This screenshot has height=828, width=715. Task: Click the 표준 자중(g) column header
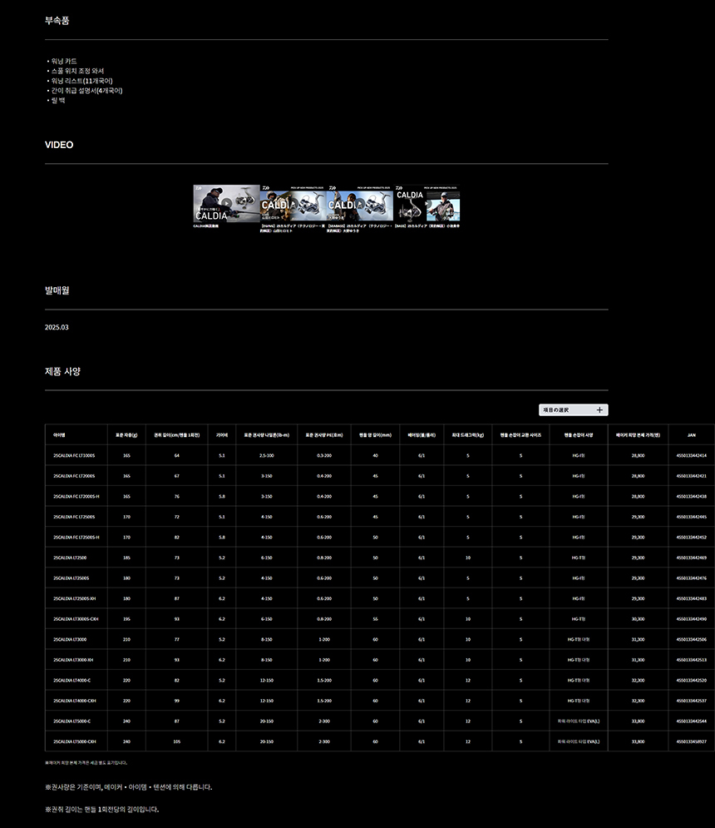pyautogui.click(x=126, y=434)
